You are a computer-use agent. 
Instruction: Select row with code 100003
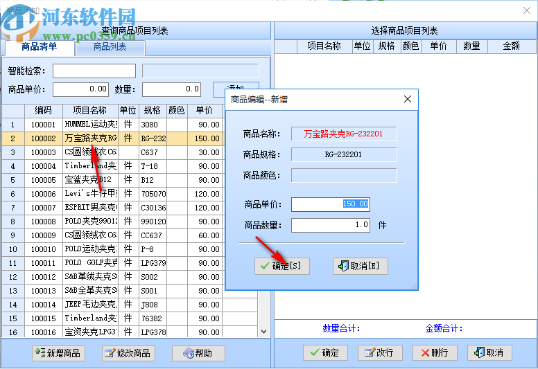click(x=113, y=152)
